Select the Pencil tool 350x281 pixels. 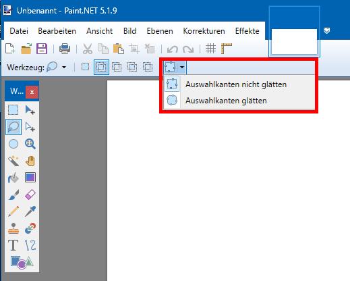pyautogui.click(x=13, y=211)
